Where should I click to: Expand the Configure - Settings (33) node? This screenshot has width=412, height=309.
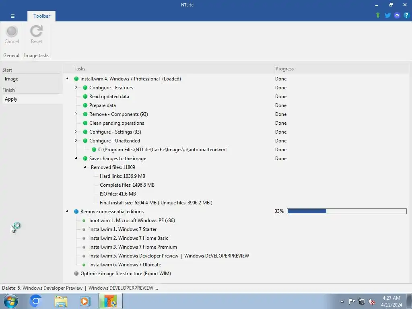click(76, 132)
